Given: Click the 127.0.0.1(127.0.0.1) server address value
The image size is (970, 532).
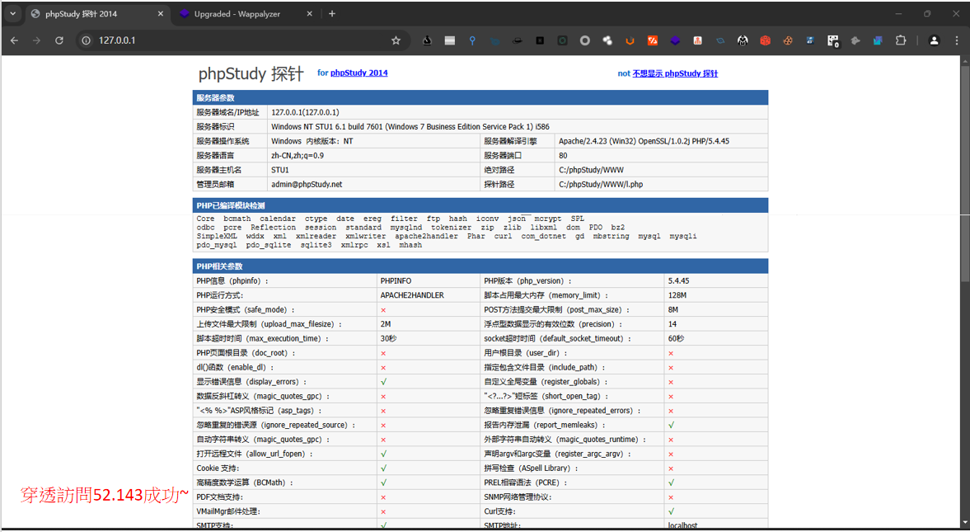Looking at the screenshot, I should tap(305, 113).
